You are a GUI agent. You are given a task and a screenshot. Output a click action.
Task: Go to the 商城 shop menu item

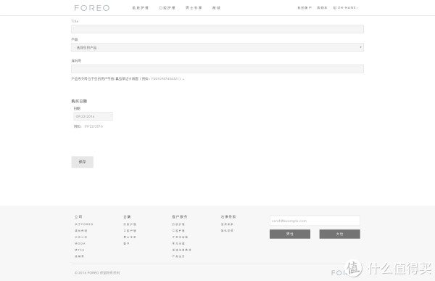point(216,8)
